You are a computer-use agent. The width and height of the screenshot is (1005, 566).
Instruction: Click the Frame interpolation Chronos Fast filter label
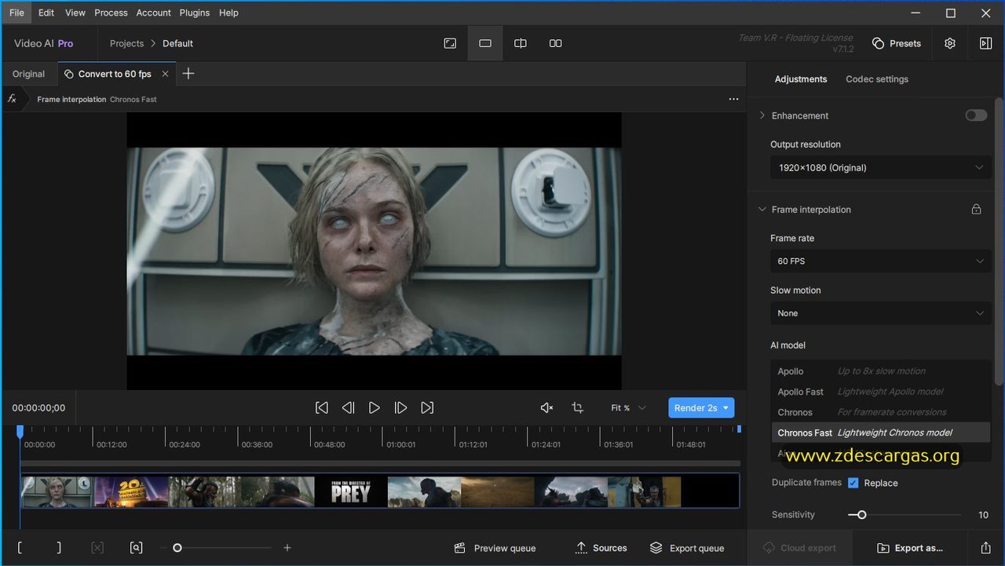pyautogui.click(x=97, y=100)
